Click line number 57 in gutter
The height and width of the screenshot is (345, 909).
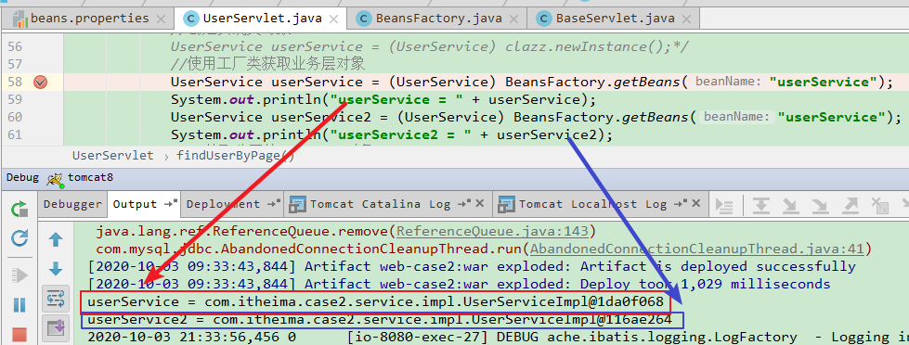coord(15,64)
